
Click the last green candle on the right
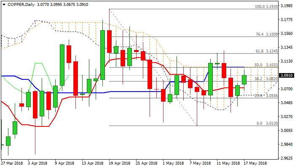244,79
